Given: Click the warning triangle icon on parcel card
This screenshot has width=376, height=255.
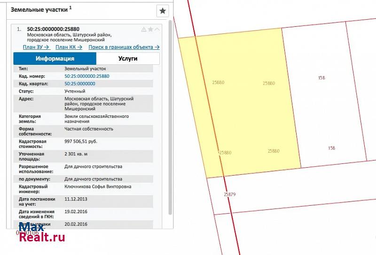Looking at the screenshot, I should click(144, 29).
